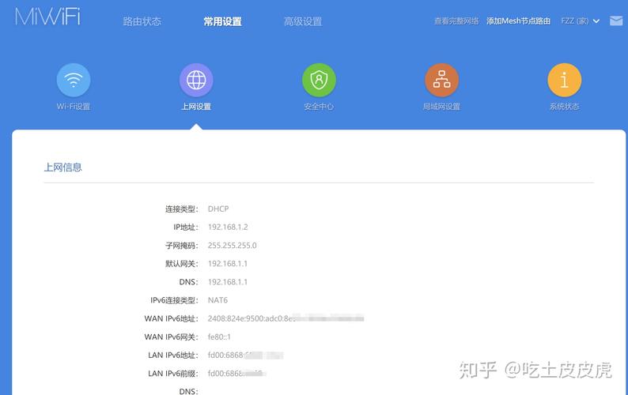Click the LAN IPv6地址 label
The height and width of the screenshot is (395, 628).
point(173,355)
